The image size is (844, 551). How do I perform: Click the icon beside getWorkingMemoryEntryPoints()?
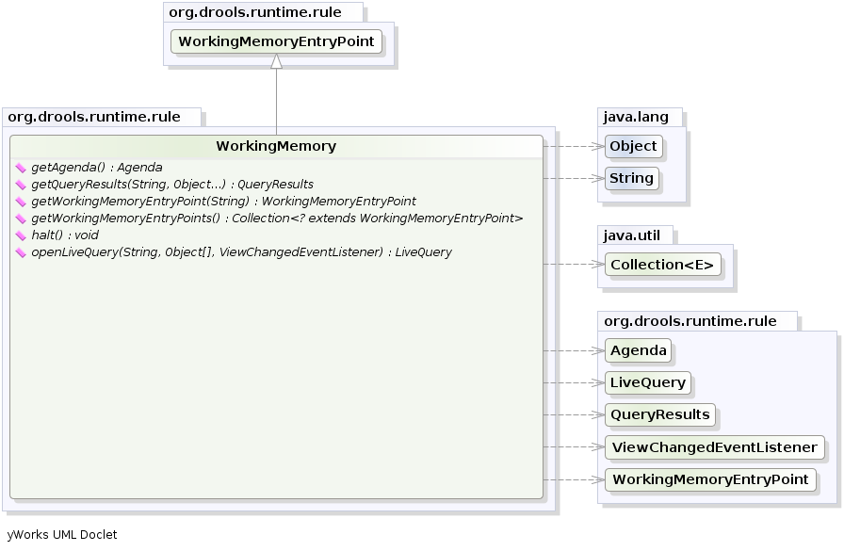21,219
